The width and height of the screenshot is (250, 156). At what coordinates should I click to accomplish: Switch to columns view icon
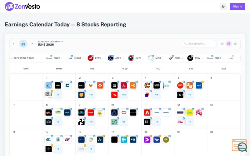coord(222,44)
